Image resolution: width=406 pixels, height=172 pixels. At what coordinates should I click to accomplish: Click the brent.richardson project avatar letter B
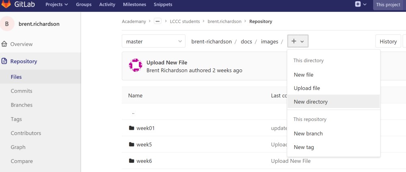(7, 24)
